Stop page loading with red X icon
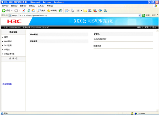The width and height of the screenshot is (160, 116). point(23,10)
